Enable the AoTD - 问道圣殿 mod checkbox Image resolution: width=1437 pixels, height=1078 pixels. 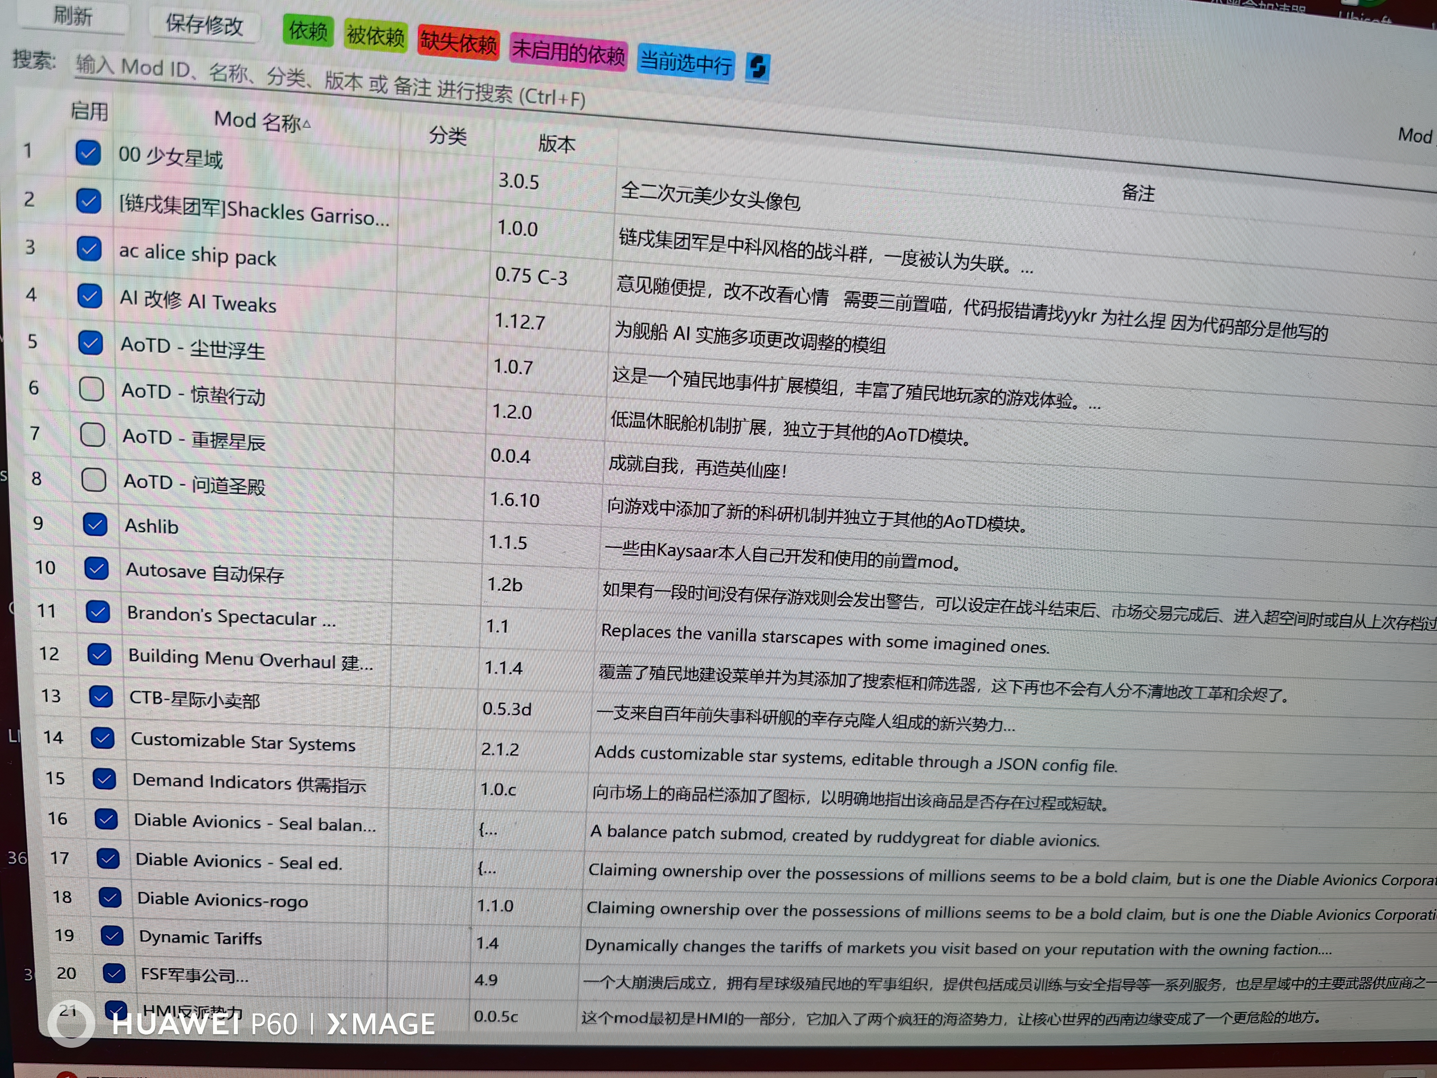point(94,480)
